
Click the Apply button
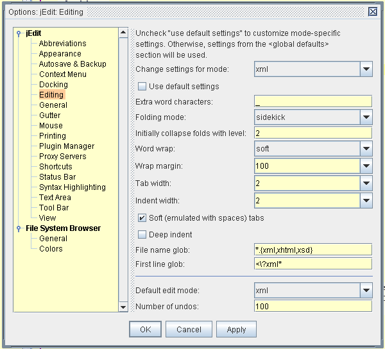coord(236,329)
